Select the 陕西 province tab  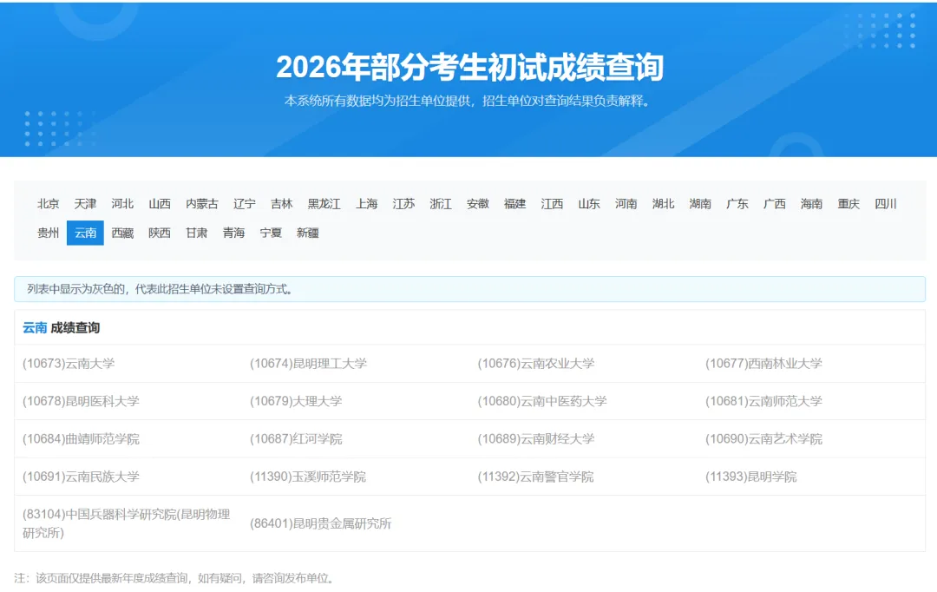tap(160, 233)
